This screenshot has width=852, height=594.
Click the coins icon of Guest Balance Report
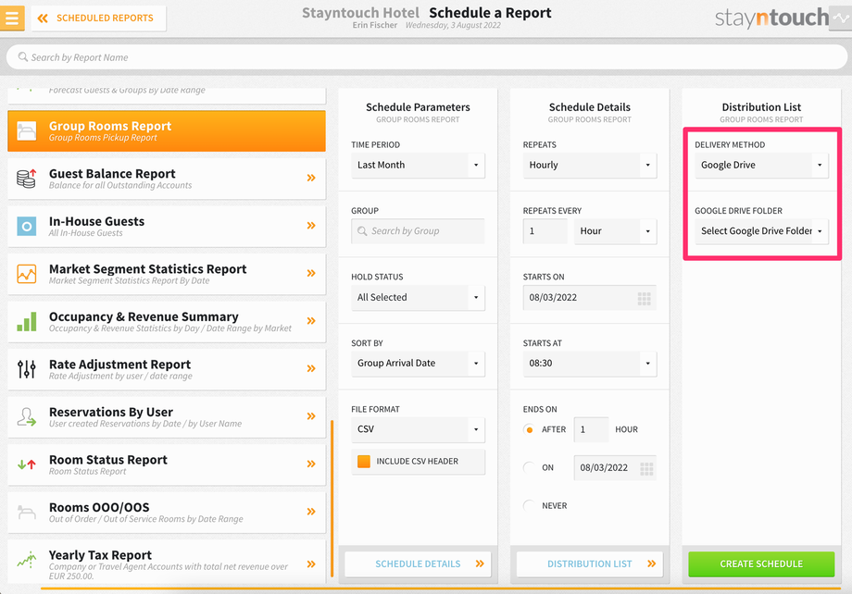tap(26, 178)
